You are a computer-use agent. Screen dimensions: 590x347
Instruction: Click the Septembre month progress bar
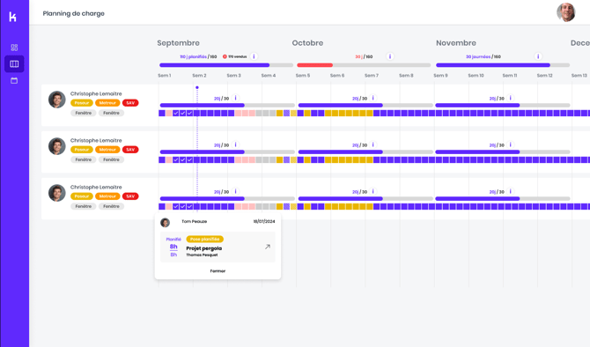point(226,65)
